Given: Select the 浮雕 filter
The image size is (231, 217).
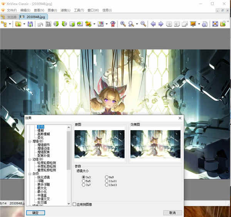Looking at the screenshot, I should click(40, 181).
